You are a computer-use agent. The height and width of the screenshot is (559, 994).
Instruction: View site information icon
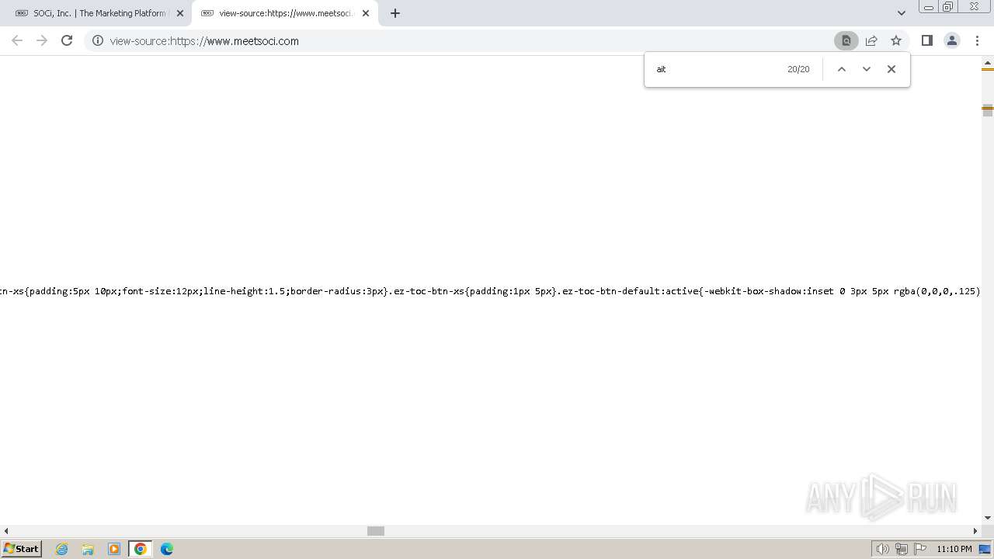[x=98, y=40]
